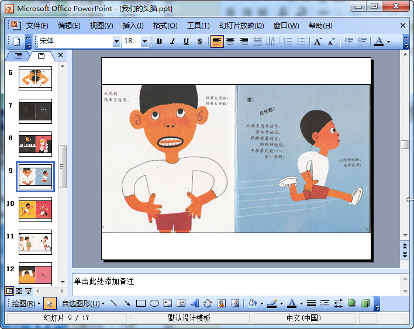The height and width of the screenshot is (329, 414).
Task: Create a new presentation with the New icon
Action: point(17,41)
